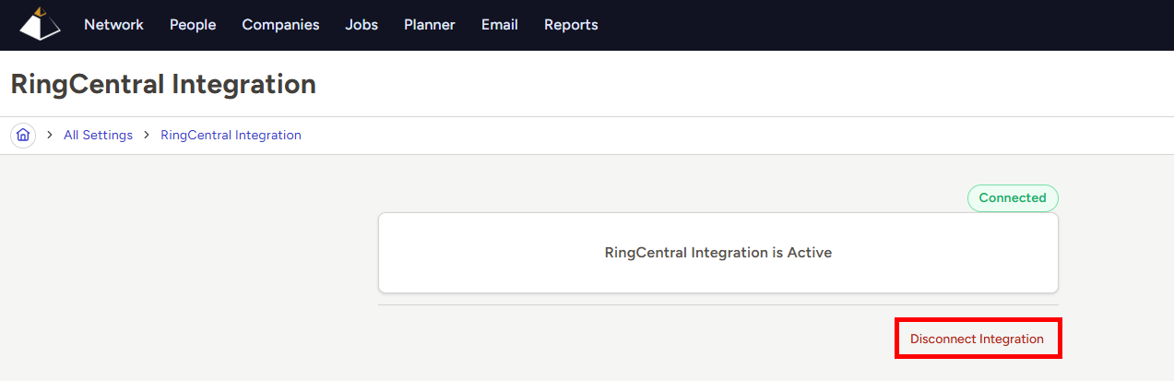1174x381 pixels.
Task: Go to the home icon in the breadcrumb
Action: [x=23, y=135]
